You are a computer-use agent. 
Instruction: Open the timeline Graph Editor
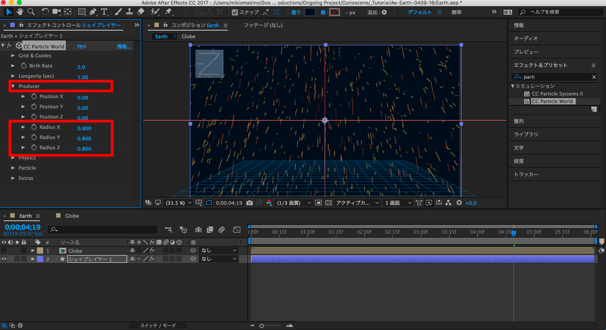tap(237, 230)
